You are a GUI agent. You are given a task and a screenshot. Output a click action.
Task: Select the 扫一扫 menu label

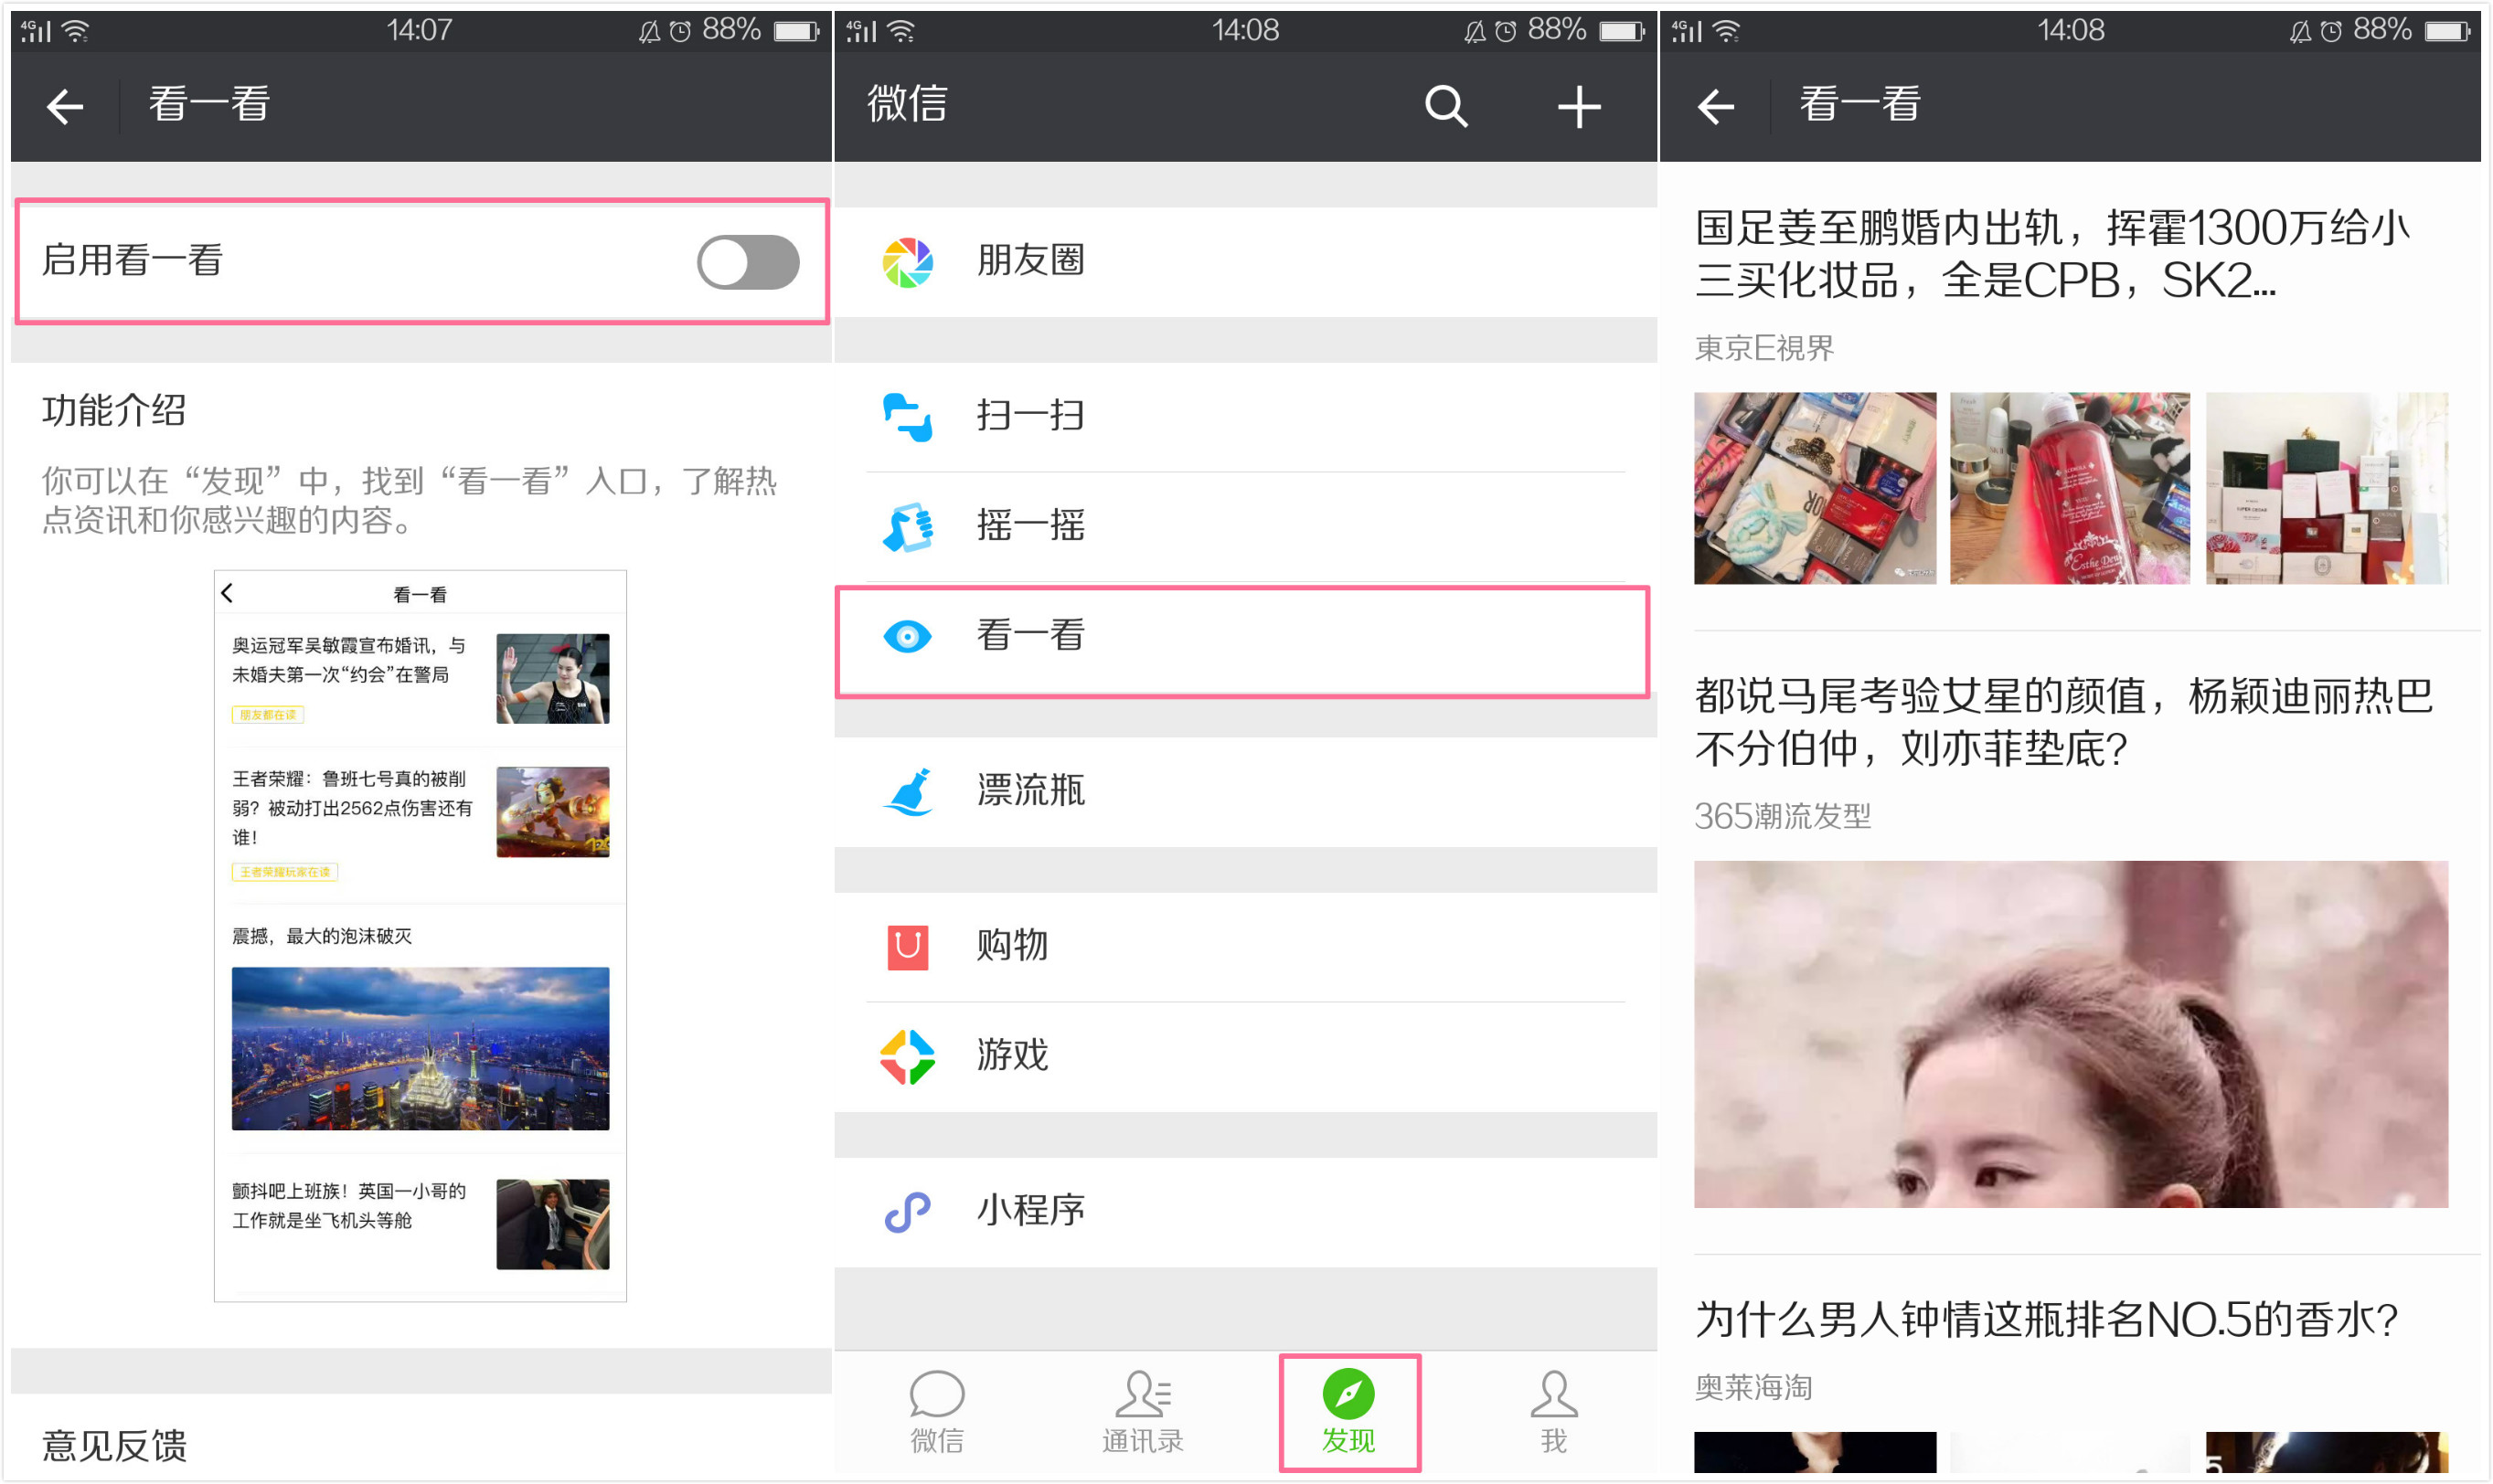pyautogui.click(x=1031, y=416)
